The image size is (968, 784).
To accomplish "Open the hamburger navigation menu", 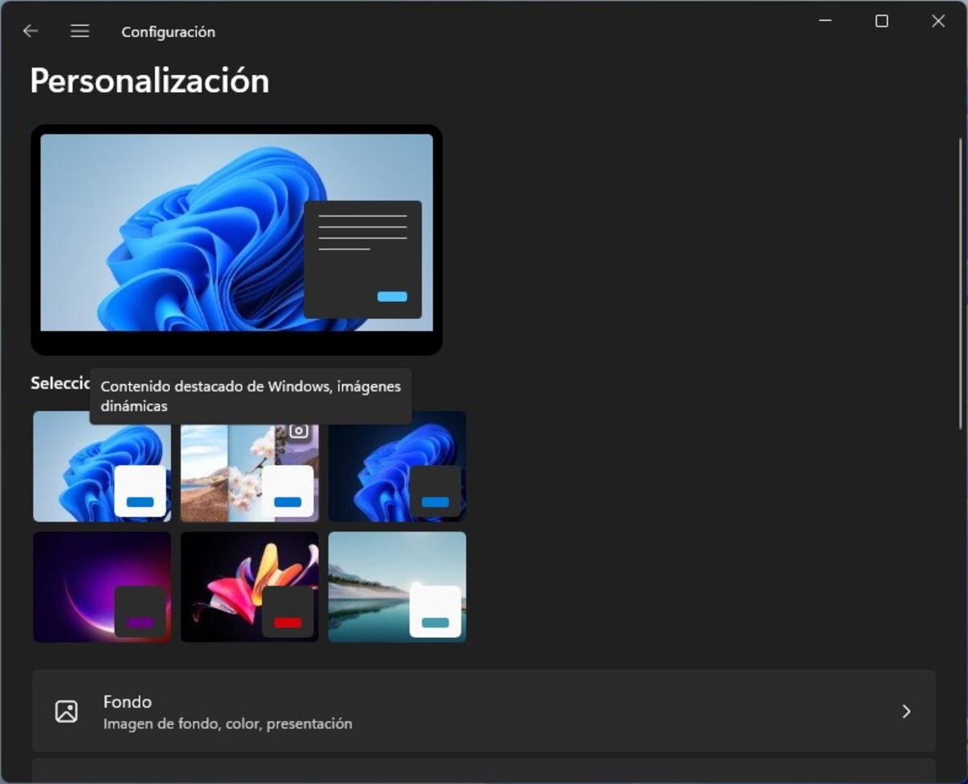I will pyautogui.click(x=79, y=31).
